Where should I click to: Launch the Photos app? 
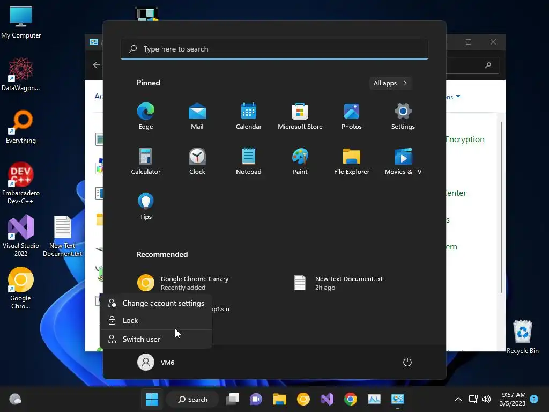pos(352,116)
